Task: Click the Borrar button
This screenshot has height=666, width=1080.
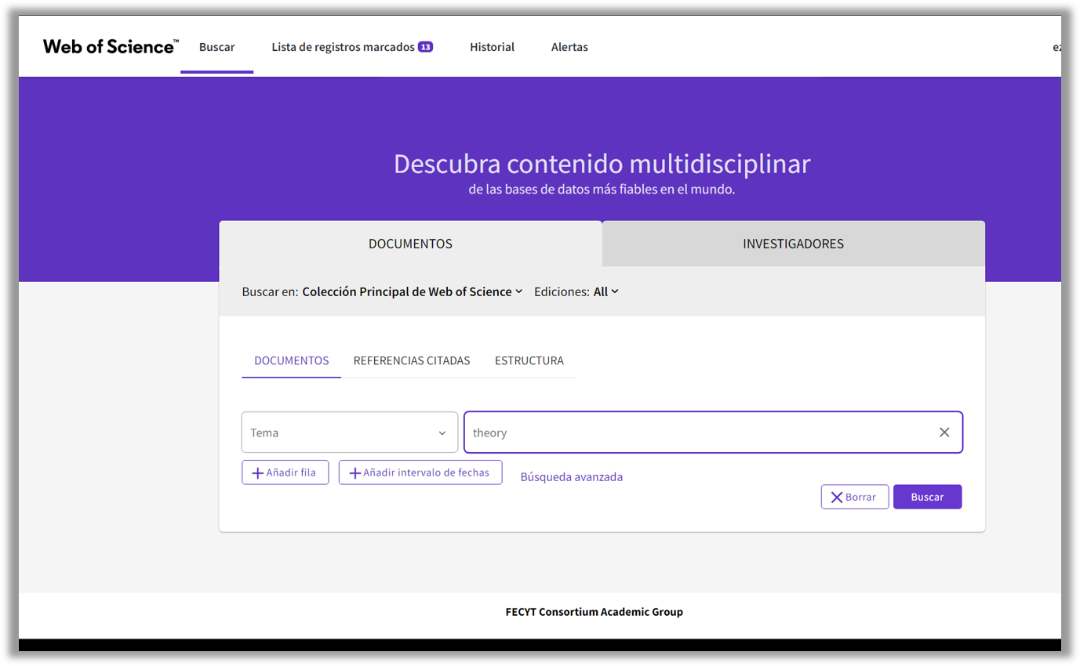Action: pyautogui.click(x=855, y=497)
